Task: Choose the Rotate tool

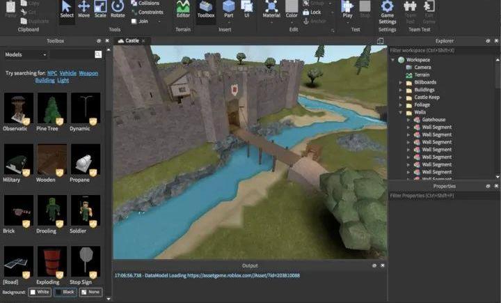Action: (x=118, y=9)
